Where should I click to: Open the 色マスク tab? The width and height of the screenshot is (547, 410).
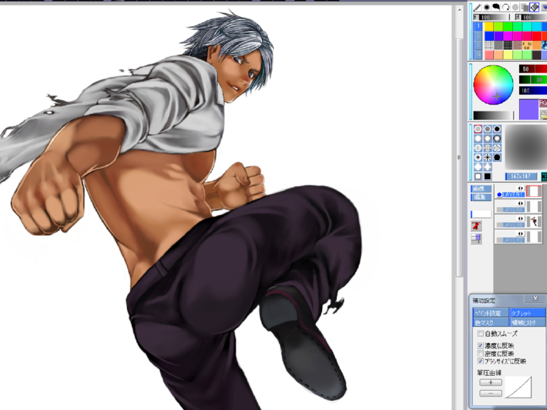(x=491, y=323)
